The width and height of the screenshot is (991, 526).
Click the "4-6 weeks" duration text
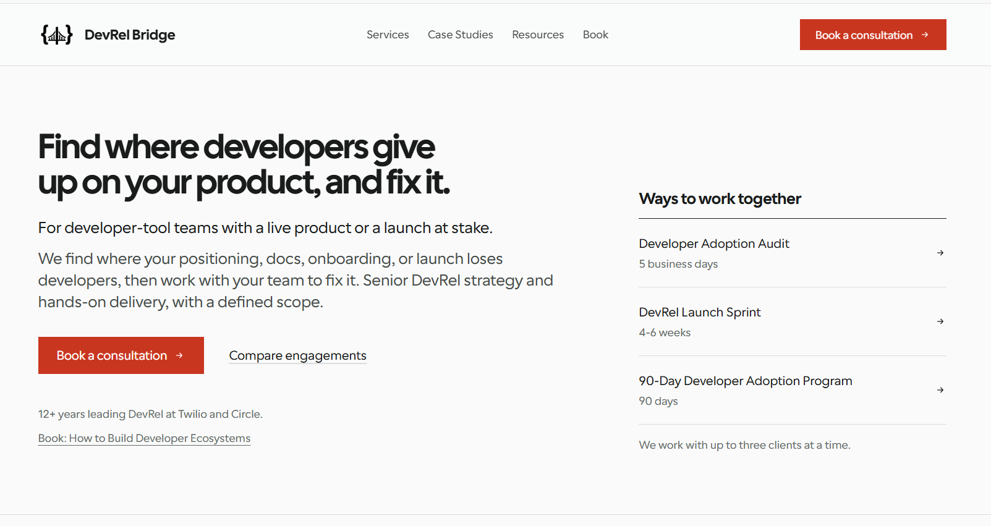point(665,333)
